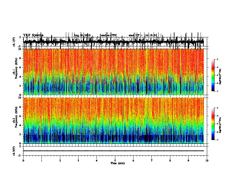Select the "ch.3(V)" axis label
233x180 pixels.
point(14,151)
